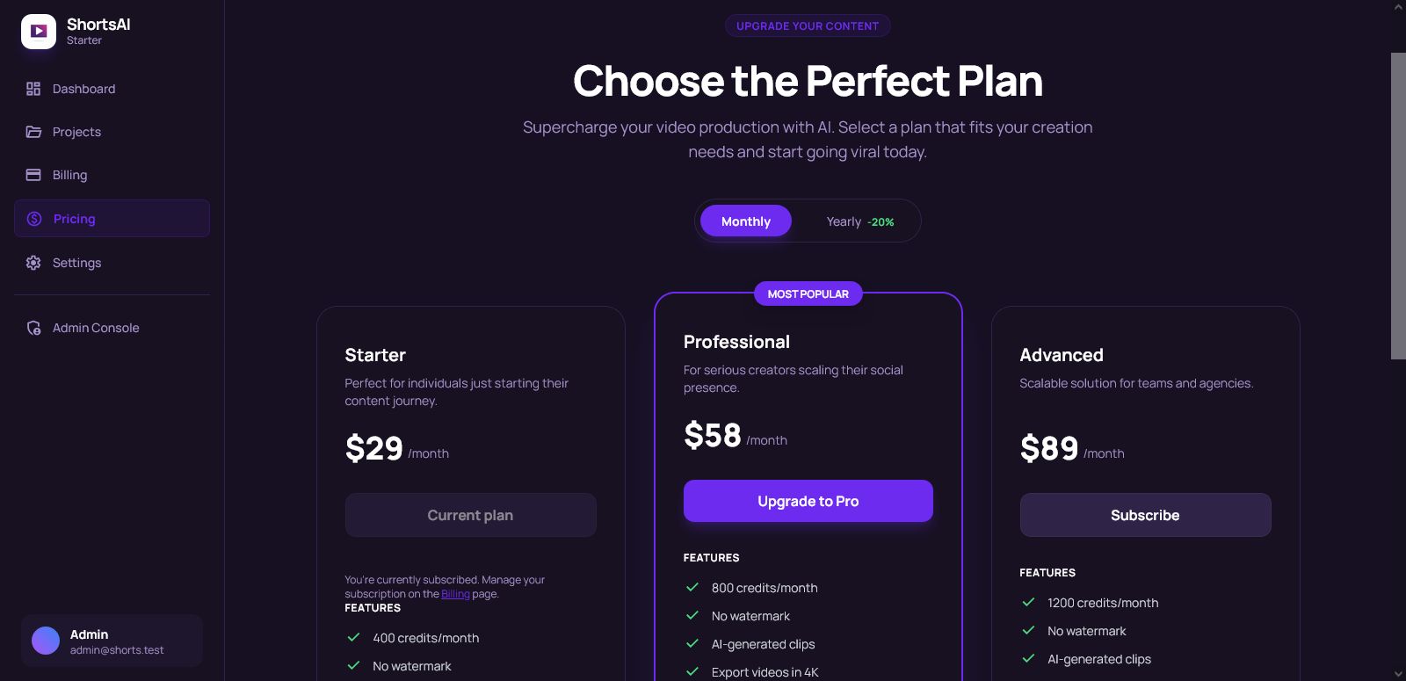This screenshot has height=681, width=1406.
Task: Click the Projects folder icon
Action: pos(33,132)
